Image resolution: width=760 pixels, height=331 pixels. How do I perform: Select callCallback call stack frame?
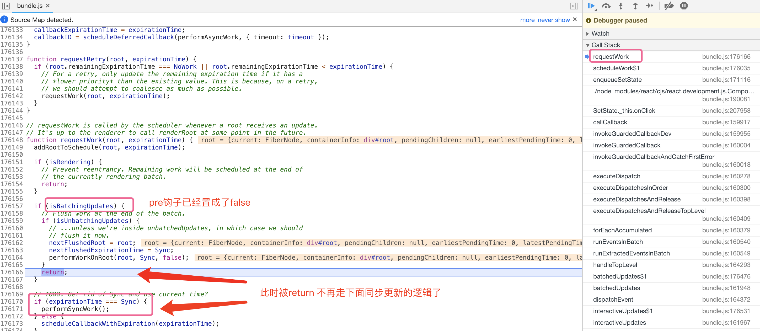tap(671, 122)
